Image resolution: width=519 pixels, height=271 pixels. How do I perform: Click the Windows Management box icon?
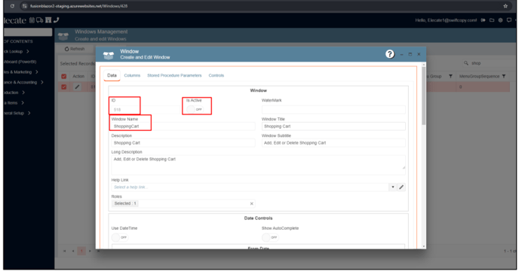[63, 35]
